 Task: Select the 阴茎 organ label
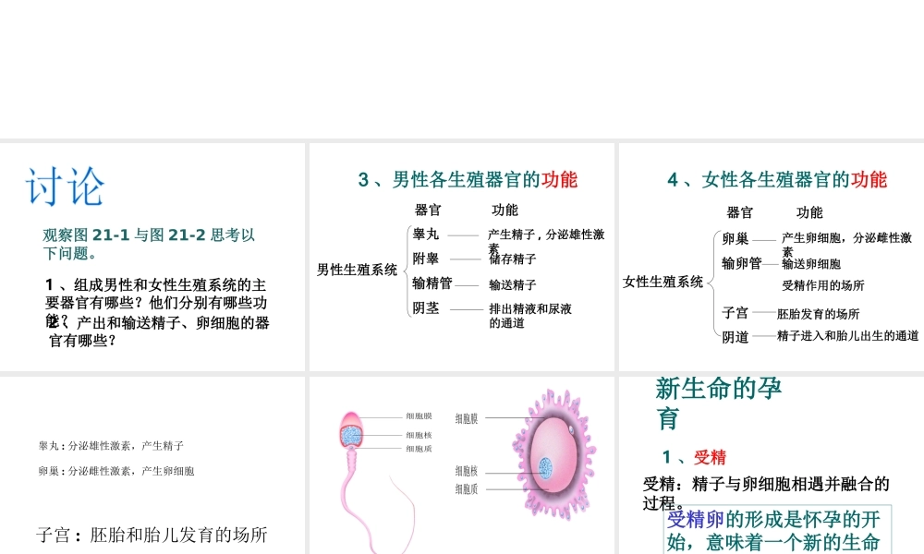click(425, 307)
